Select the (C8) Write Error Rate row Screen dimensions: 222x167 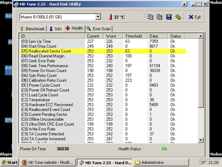click(x=103, y=129)
